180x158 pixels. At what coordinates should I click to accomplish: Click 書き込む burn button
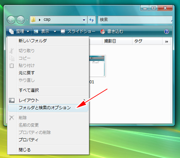point(112,31)
